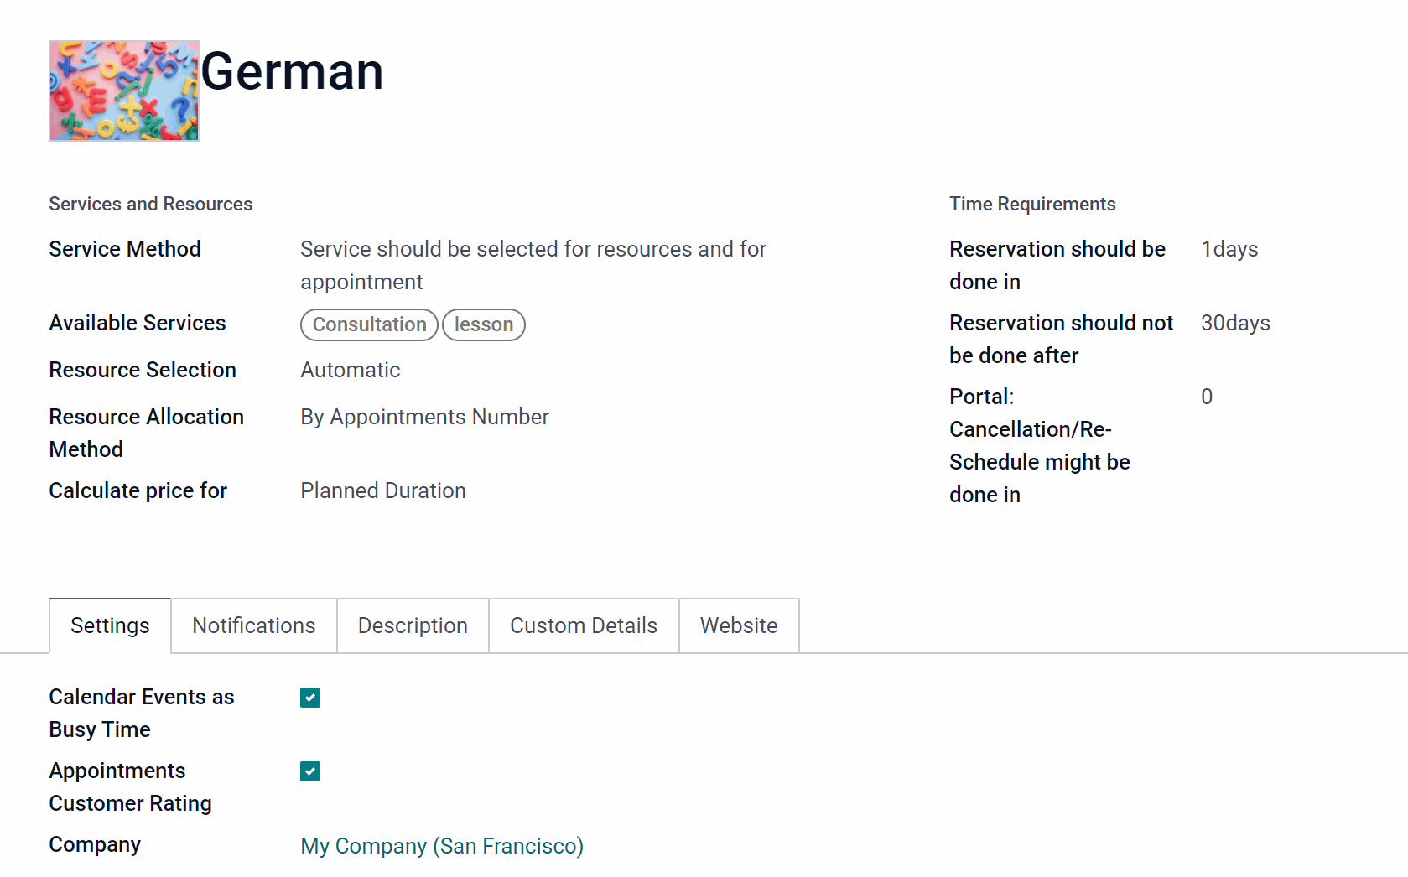
Task: Open the Description tab
Action: tap(413, 625)
